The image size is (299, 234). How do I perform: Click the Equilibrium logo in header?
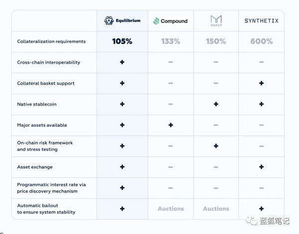tap(122, 21)
